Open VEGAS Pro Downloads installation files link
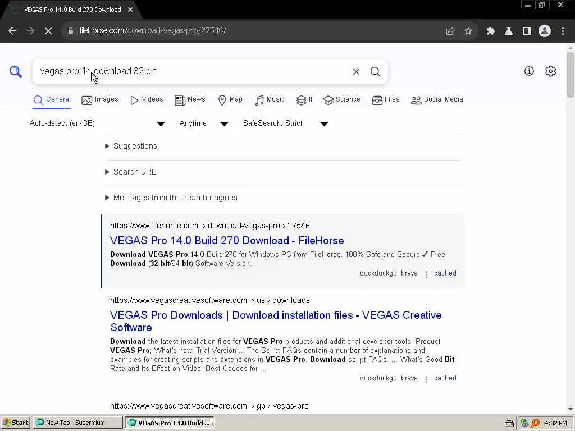This screenshot has width=575, height=431. tap(276, 322)
